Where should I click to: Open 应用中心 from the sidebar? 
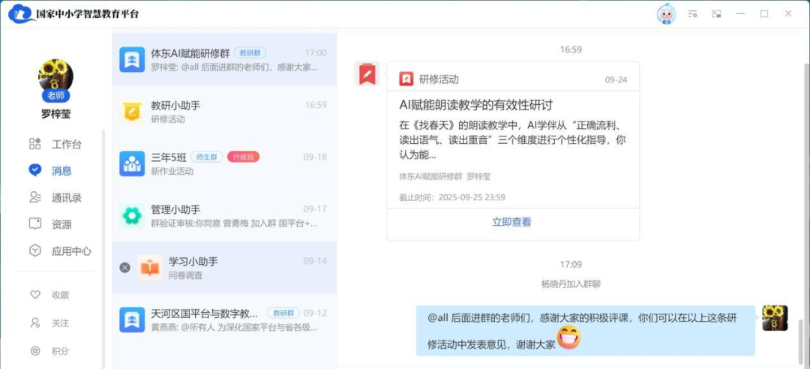(71, 251)
